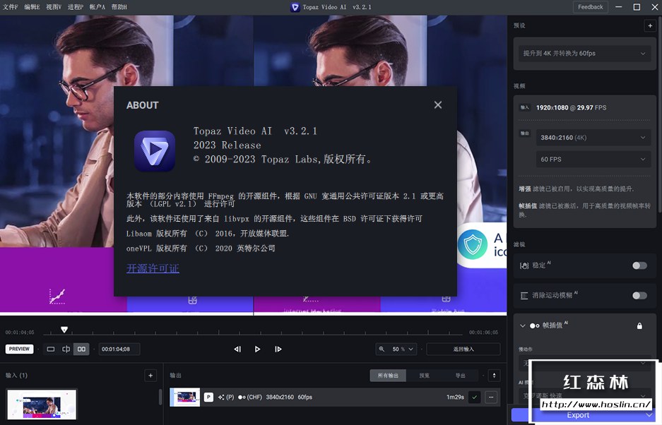Image resolution: width=662 pixels, height=425 pixels.
Task: Click the zoom magnifier icon
Action: [x=382, y=349]
